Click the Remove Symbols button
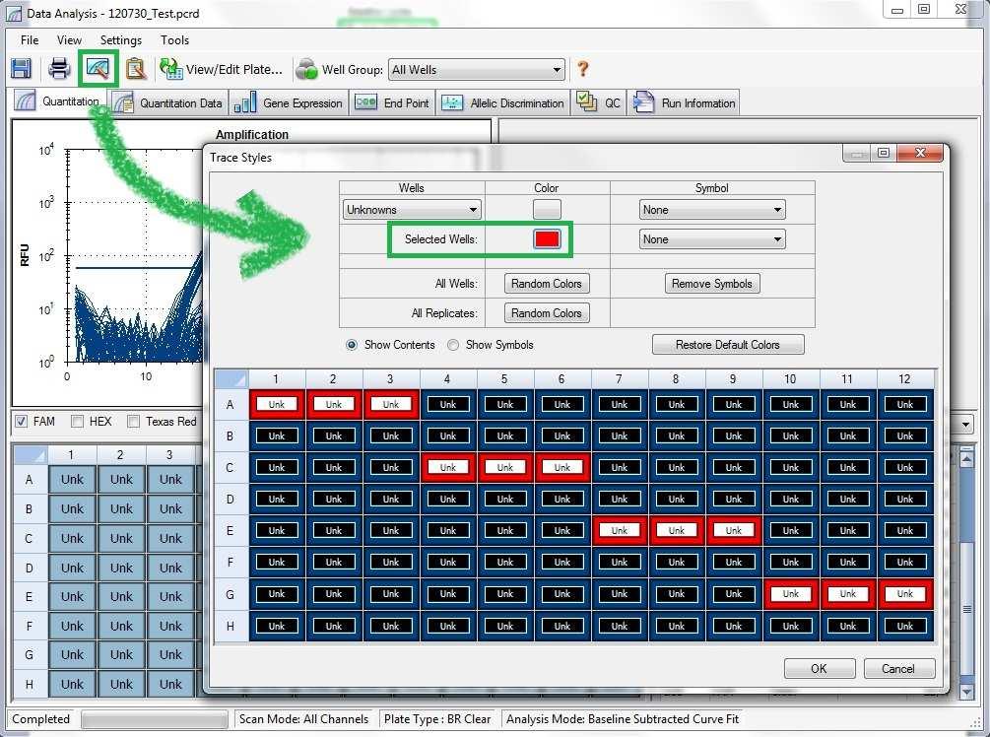 (712, 284)
